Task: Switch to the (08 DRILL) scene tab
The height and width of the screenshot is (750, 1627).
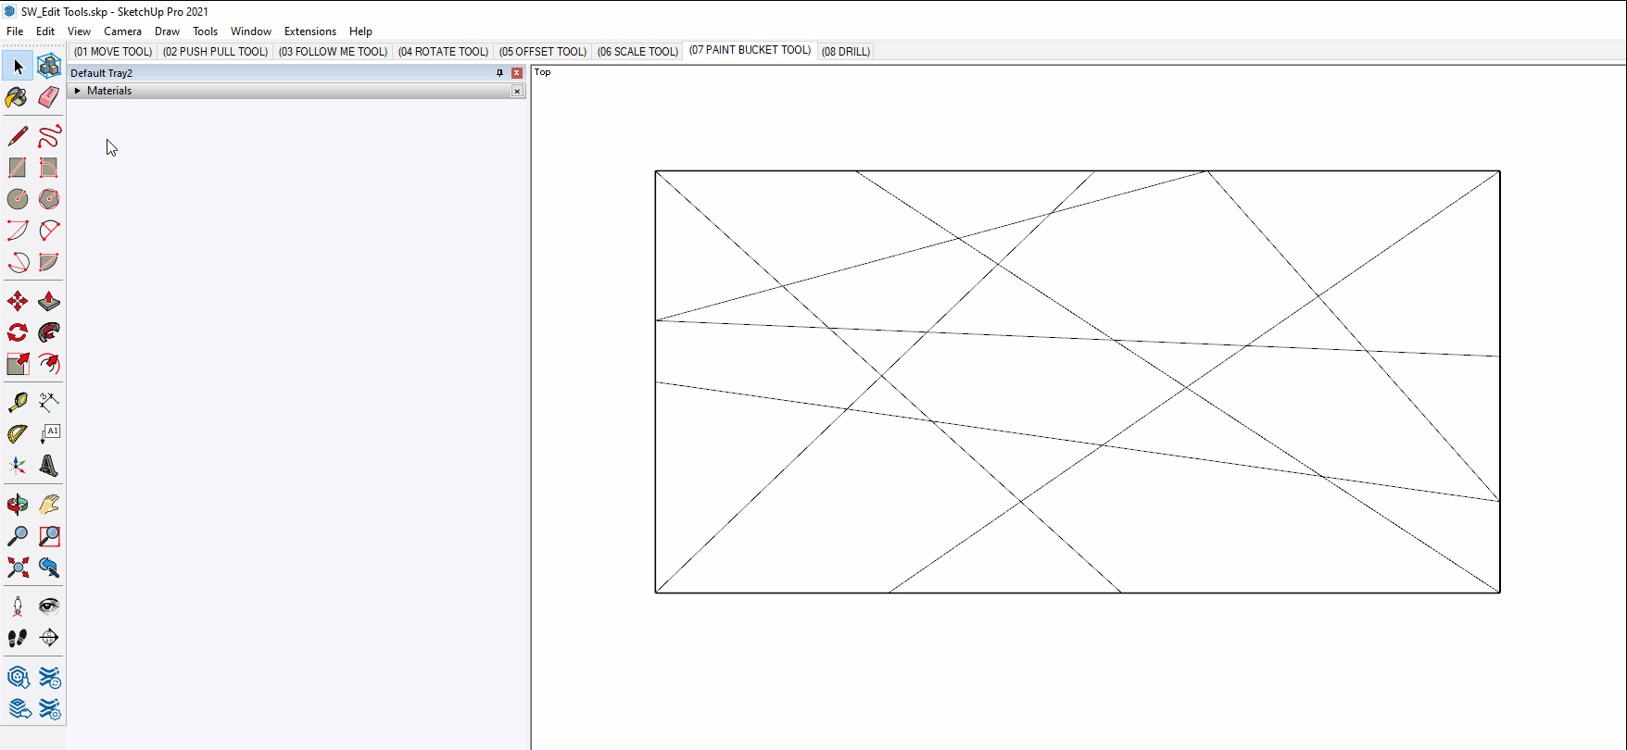Action: 846,52
